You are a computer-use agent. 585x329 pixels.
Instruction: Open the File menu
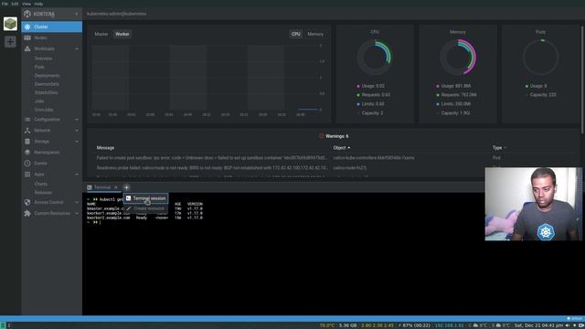point(5,4)
